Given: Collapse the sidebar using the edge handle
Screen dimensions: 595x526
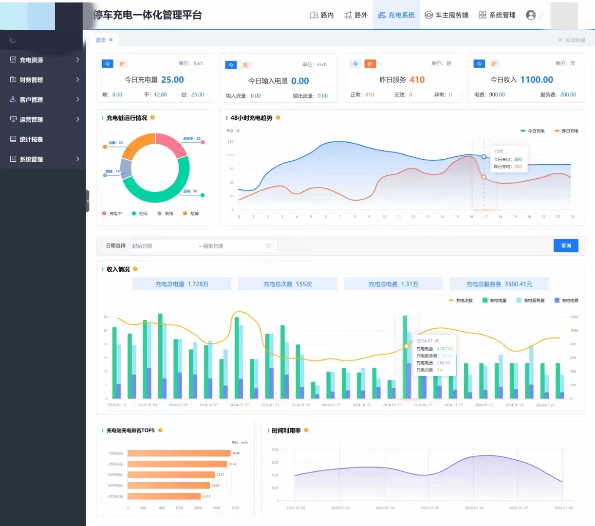Looking at the screenshot, I should [88, 201].
